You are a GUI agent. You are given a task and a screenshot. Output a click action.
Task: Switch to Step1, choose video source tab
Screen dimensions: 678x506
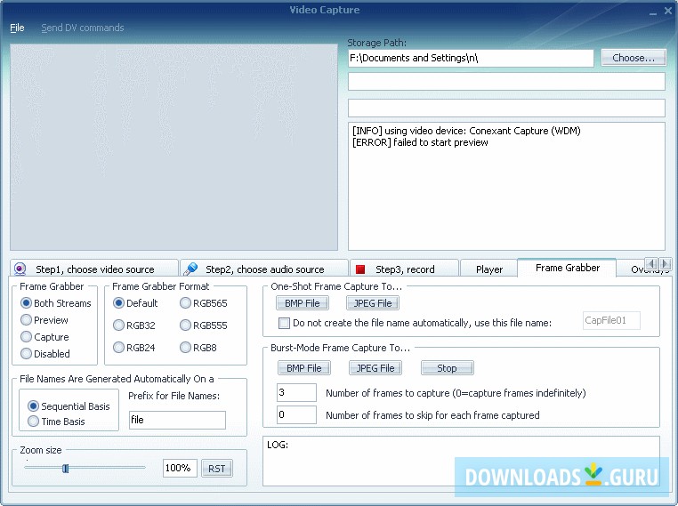click(93, 269)
